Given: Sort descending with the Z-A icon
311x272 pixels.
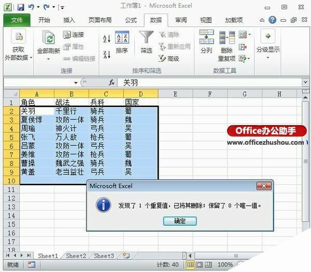Looking at the screenshot, I should tap(107, 55).
